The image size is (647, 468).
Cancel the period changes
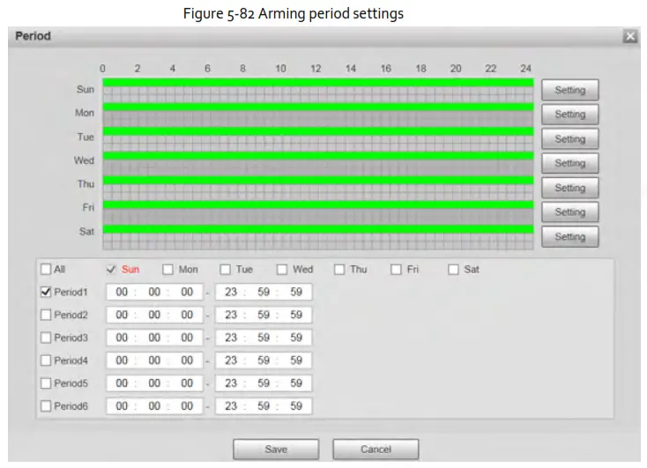click(376, 449)
